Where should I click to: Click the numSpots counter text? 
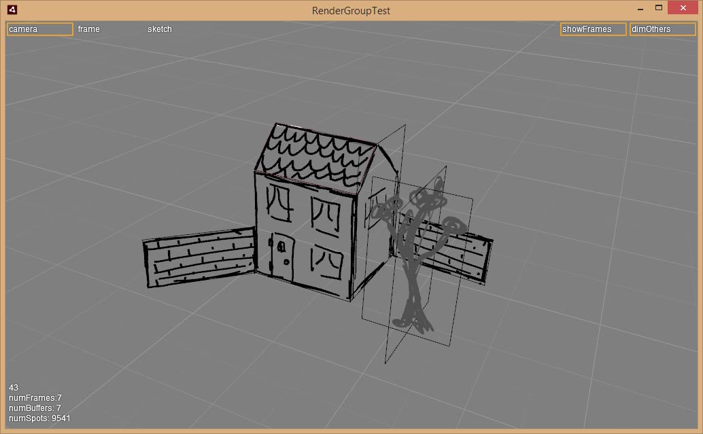pos(39,418)
